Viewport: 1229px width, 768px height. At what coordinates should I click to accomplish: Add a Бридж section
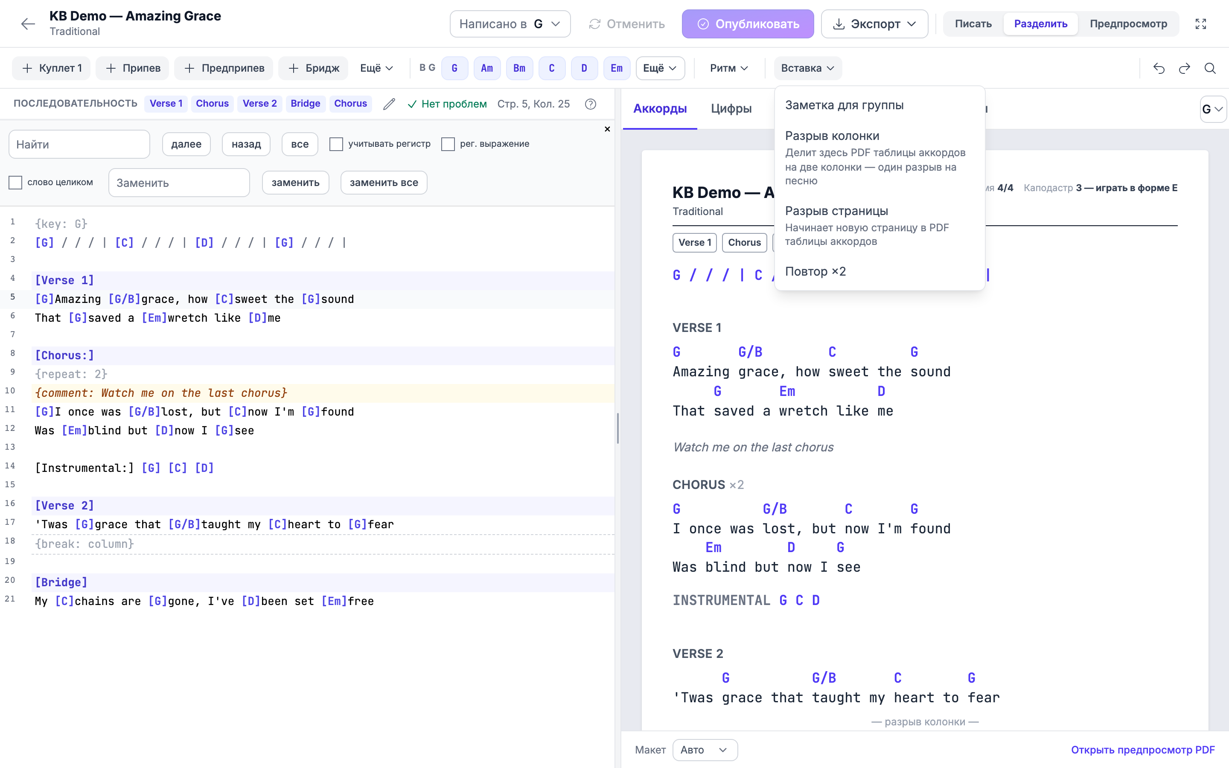click(x=313, y=68)
